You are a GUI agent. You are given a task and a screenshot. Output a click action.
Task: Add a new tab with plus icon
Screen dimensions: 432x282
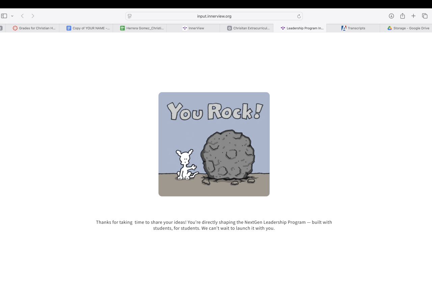(x=413, y=16)
